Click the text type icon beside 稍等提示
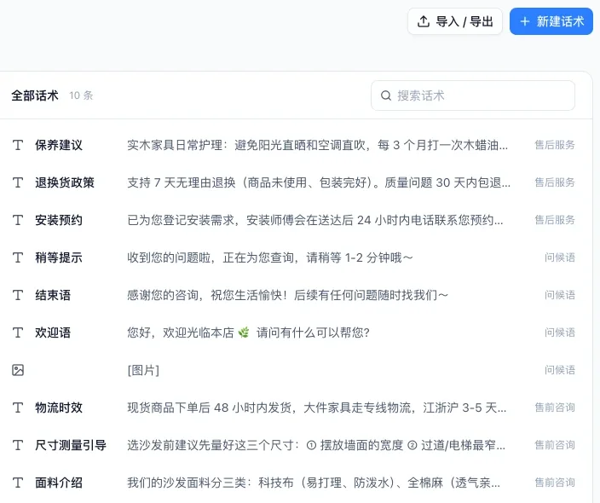Image resolution: width=600 pixels, height=503 pixels. coord(18,257)
